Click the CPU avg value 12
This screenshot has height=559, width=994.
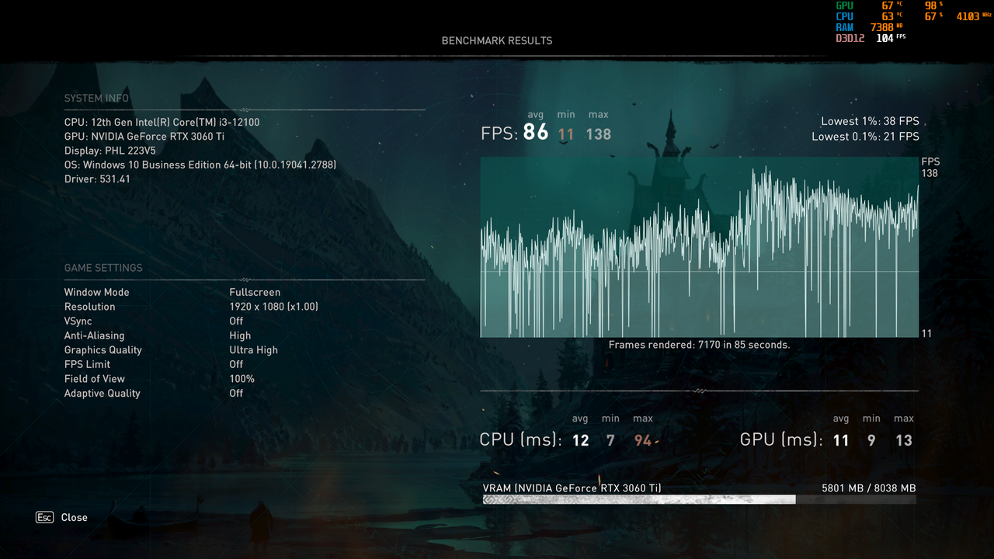(x=580, y=441)
